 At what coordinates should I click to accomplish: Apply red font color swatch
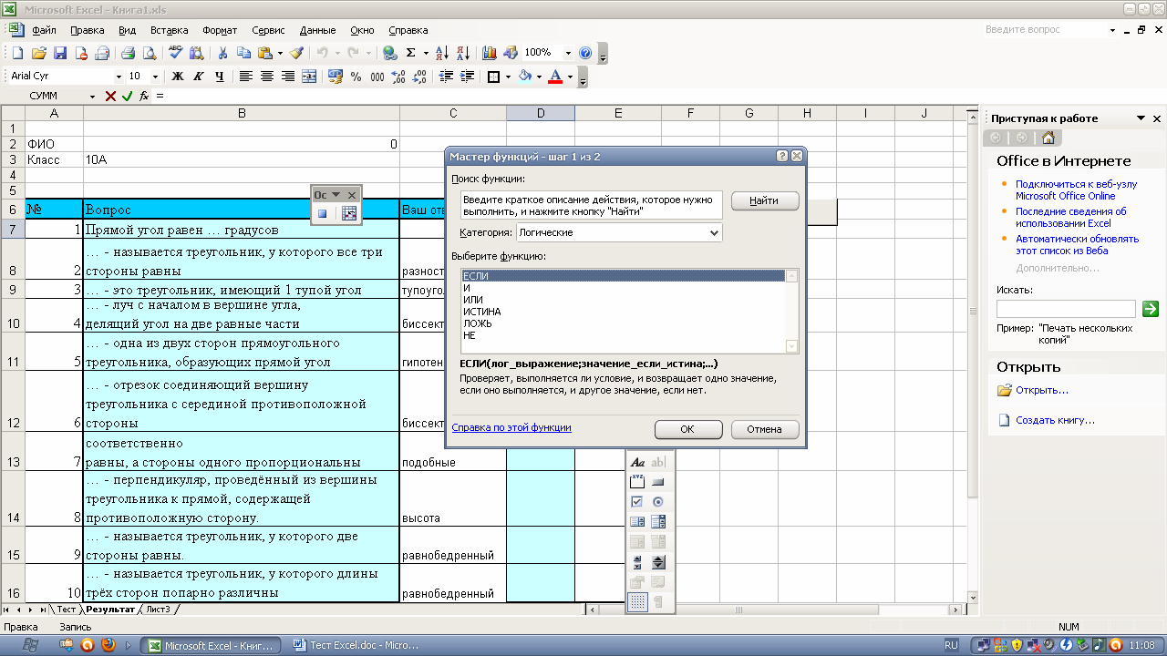(x=555, y=77)
